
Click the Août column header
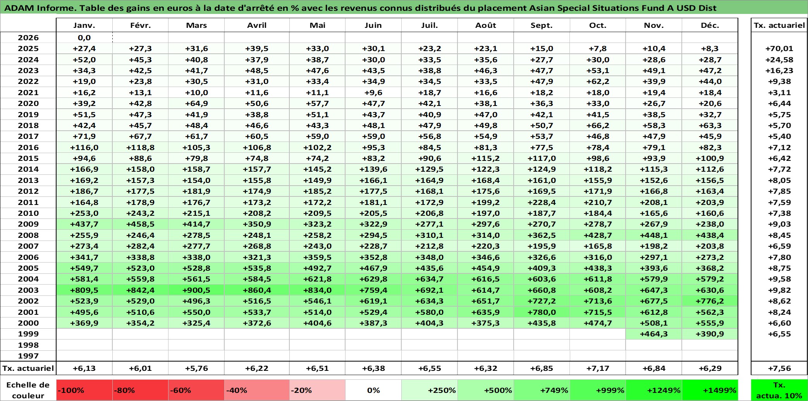486,25
